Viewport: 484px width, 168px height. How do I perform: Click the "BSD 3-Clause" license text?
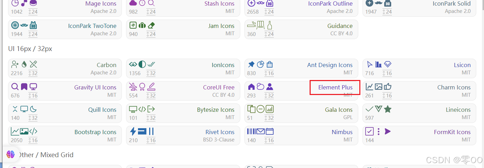point(219,140)
